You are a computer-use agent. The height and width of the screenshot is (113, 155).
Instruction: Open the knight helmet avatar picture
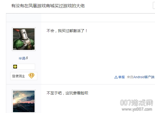tap(24, 39)
